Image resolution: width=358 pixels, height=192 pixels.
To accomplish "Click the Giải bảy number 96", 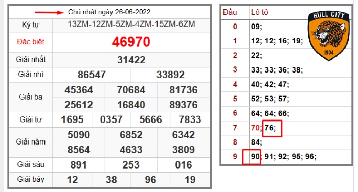I will [x=150, y=180].
